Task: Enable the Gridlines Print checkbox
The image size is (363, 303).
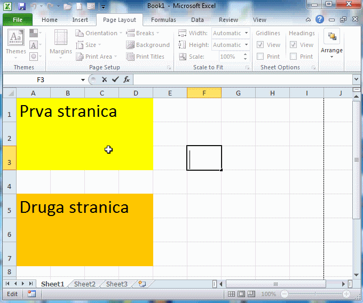Action: [261, 57]
